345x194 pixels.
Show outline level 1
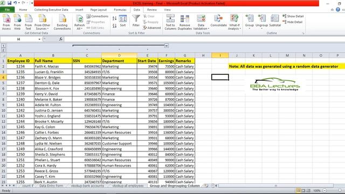[x=3, y=46]
